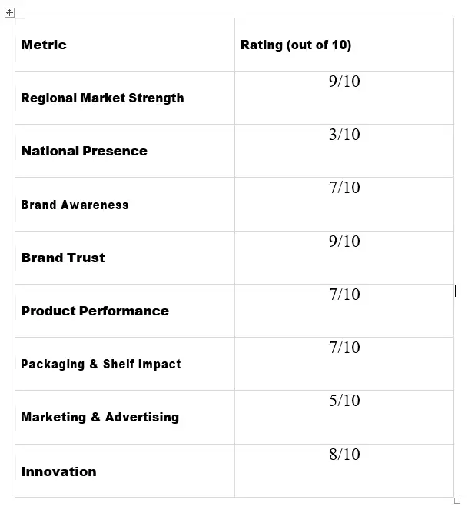
Task: Place cursor in National Presence cell
Action: [124, 152]
